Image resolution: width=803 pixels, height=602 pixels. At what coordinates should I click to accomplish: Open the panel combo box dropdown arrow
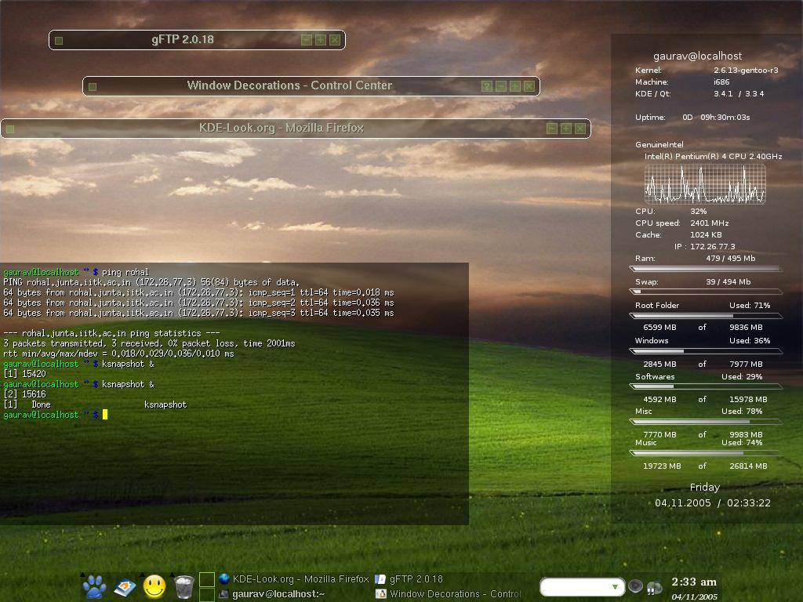616,586
